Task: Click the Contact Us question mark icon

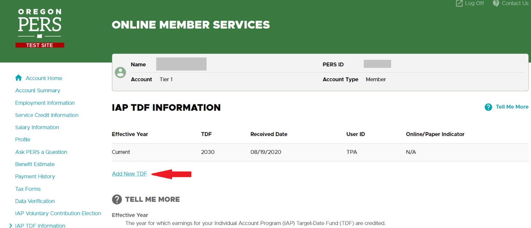Action: 496,3
